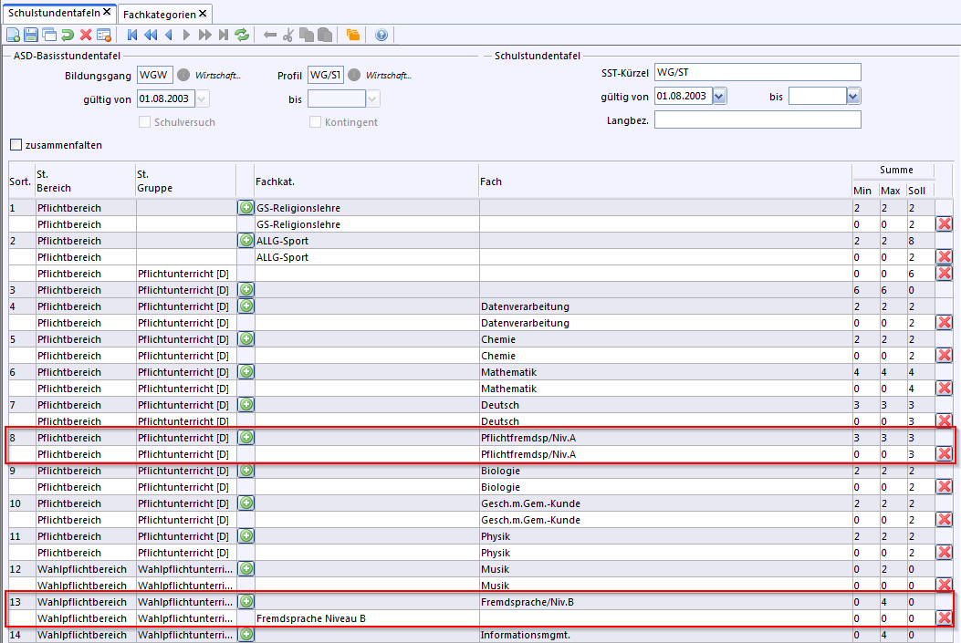Screen dimensions: 961x643
Task: Toggle the Schulversuch checkbox
Action: (x=144, y=122)
